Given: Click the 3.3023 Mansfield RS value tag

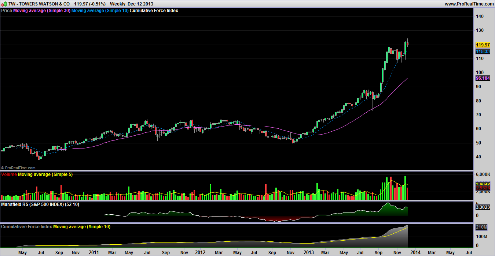Looking at the screenshot, I should [483, 207].
